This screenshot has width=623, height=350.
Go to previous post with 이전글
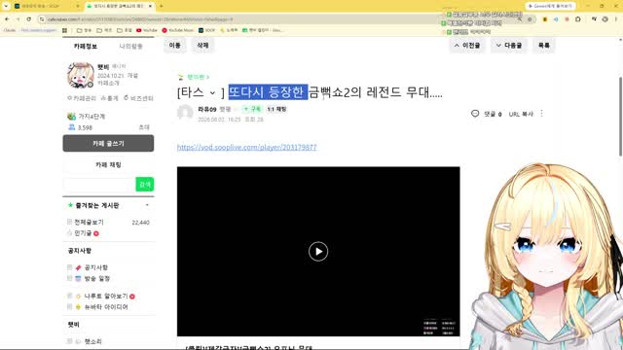(x=467, y=46)
